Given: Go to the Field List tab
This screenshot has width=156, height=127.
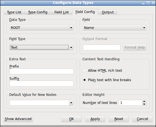Looking at the screenshot, I should (62, 12).
